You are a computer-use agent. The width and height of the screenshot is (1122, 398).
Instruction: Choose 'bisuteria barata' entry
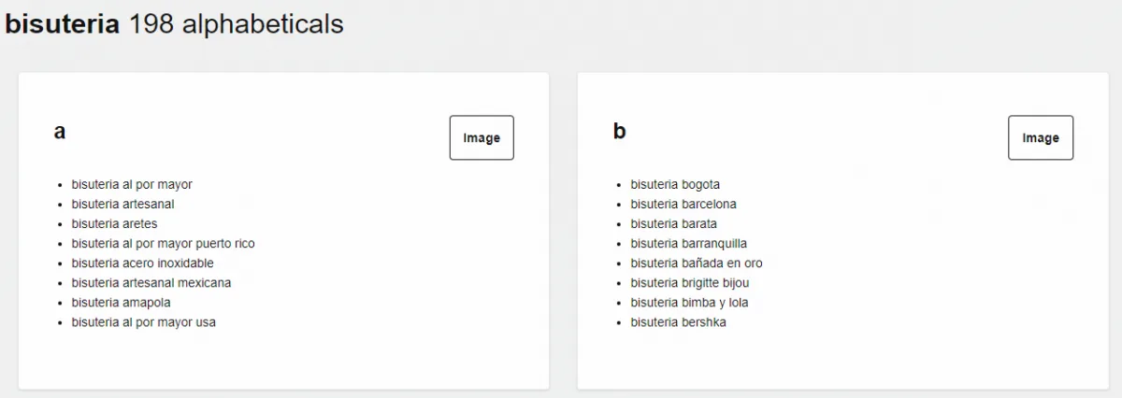tap(673, 223)
